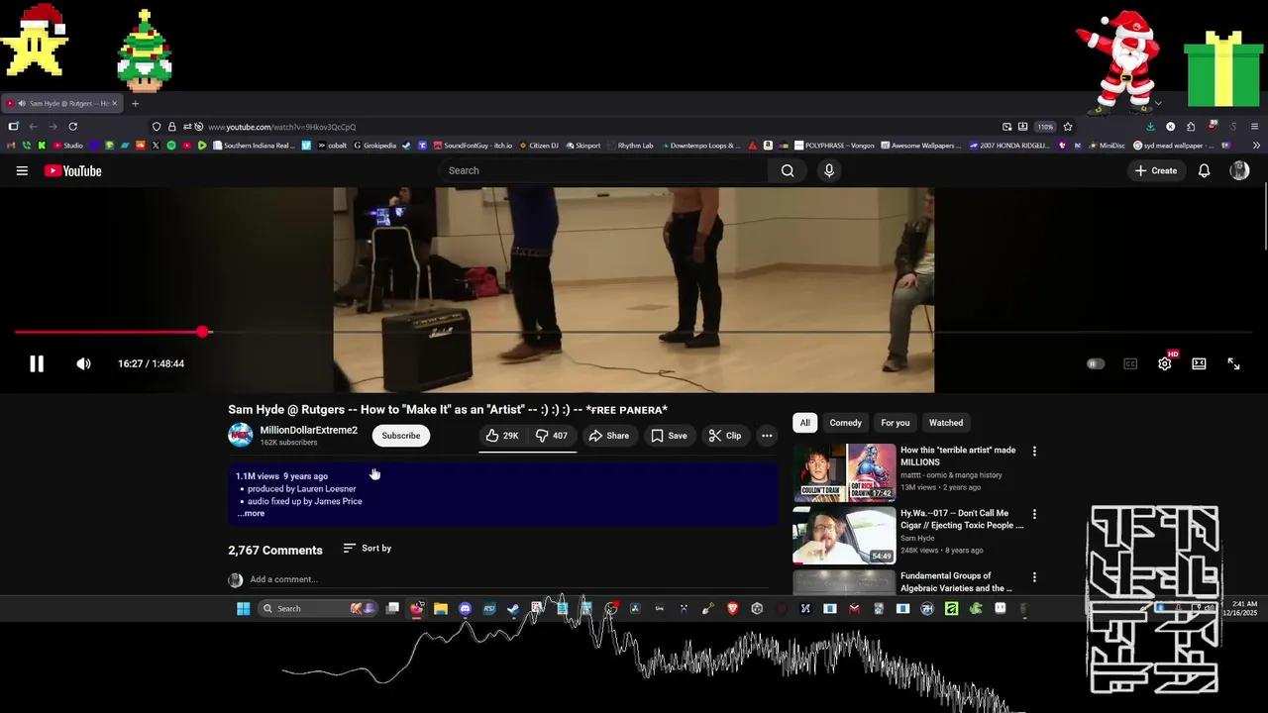This screenshot has width=1268, height=713.
Task: Open the Studio bookmark
Action: (68, 146)
